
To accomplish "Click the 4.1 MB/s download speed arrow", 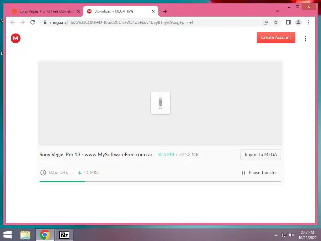I will (x=80, y=173).
